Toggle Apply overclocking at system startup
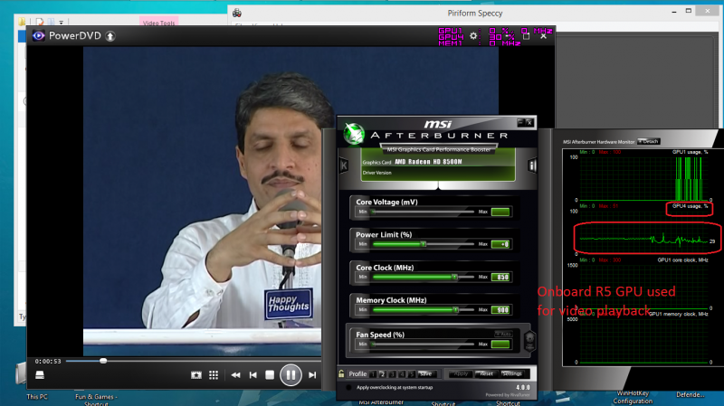The image size is (724, 406). (x=348, y=388)
